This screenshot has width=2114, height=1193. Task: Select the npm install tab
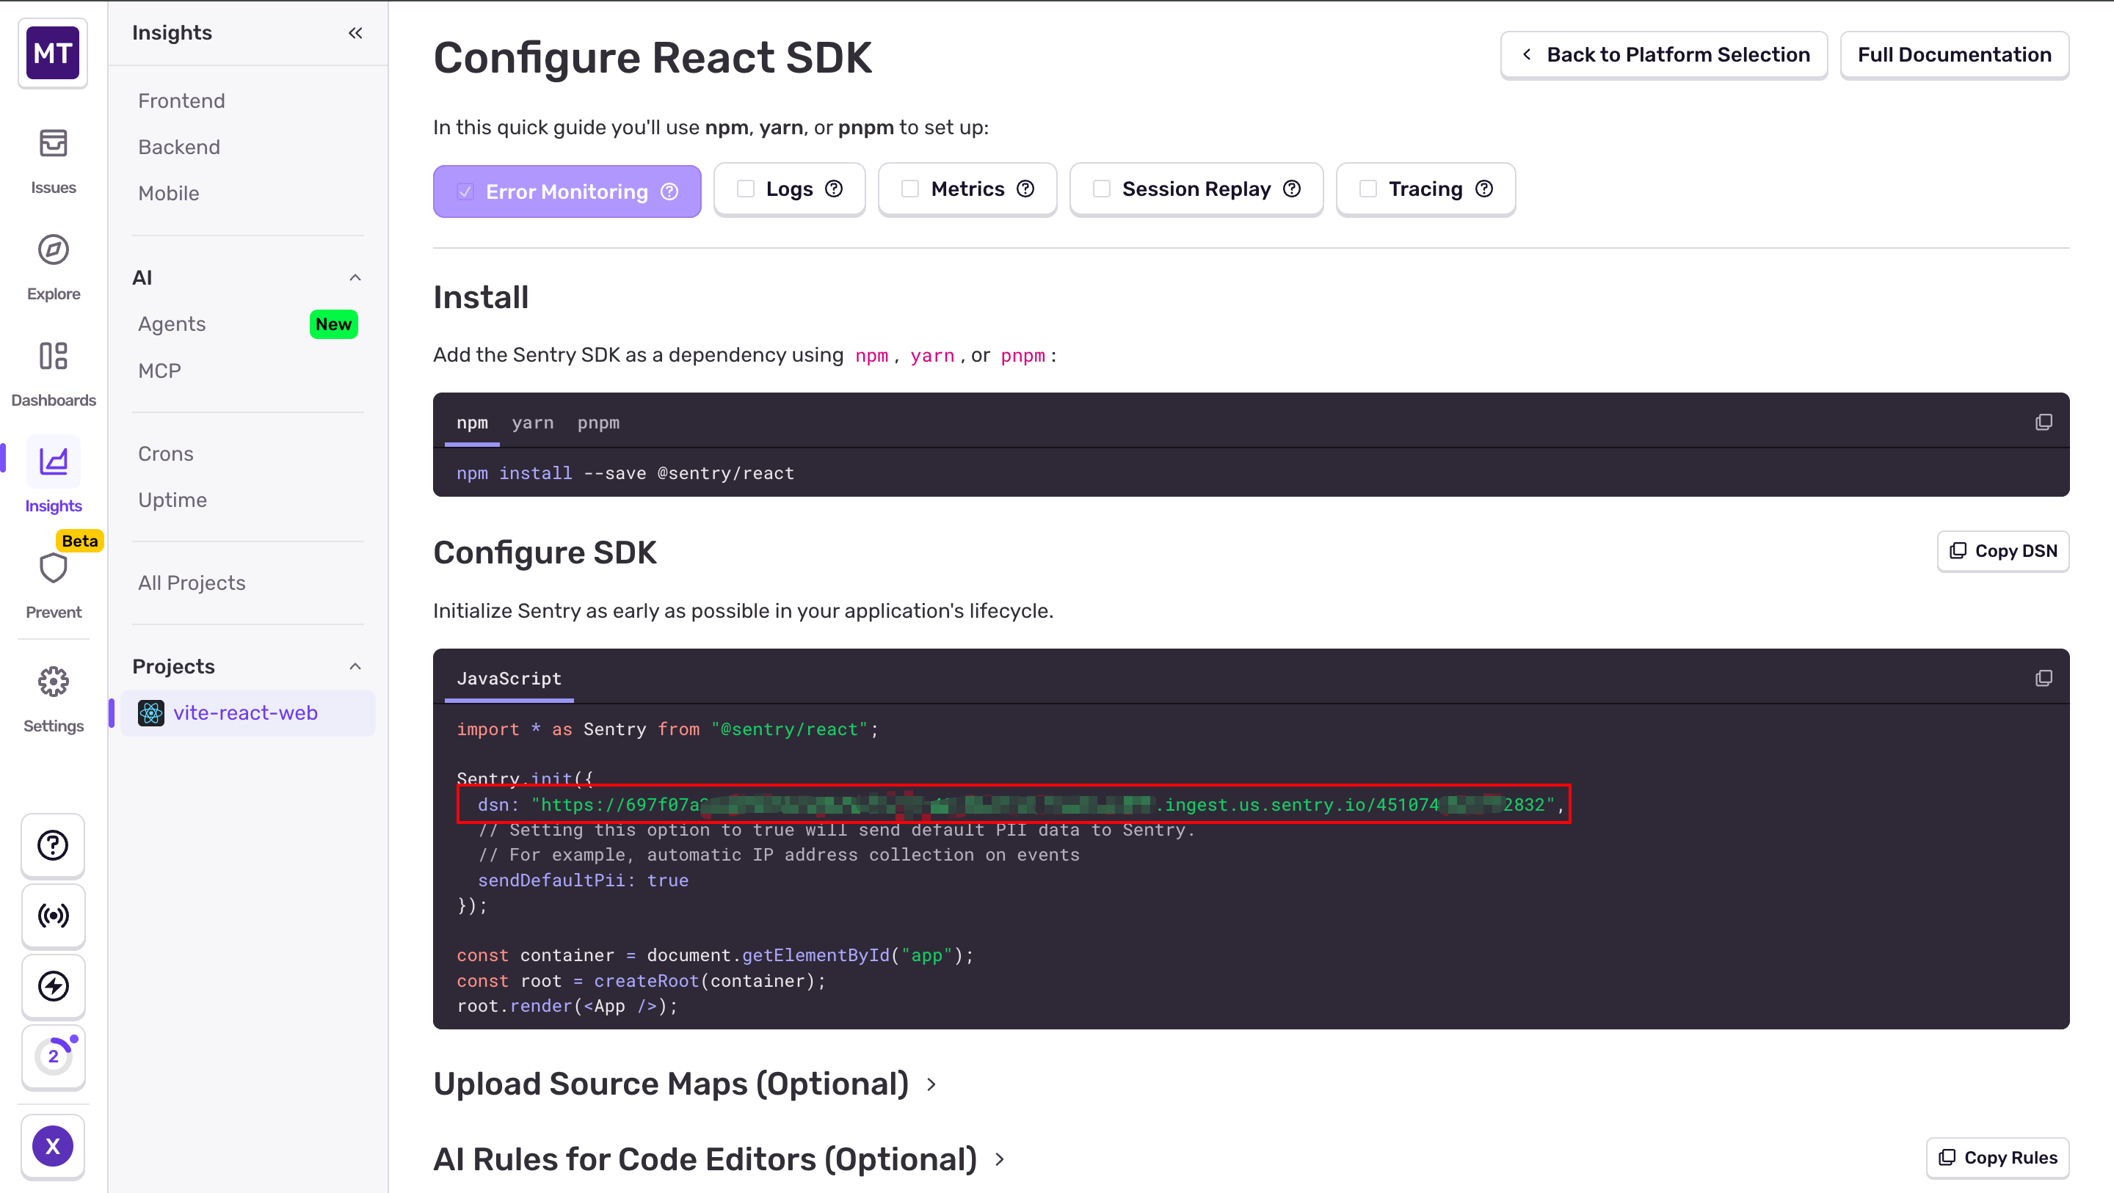coord(472,423)
